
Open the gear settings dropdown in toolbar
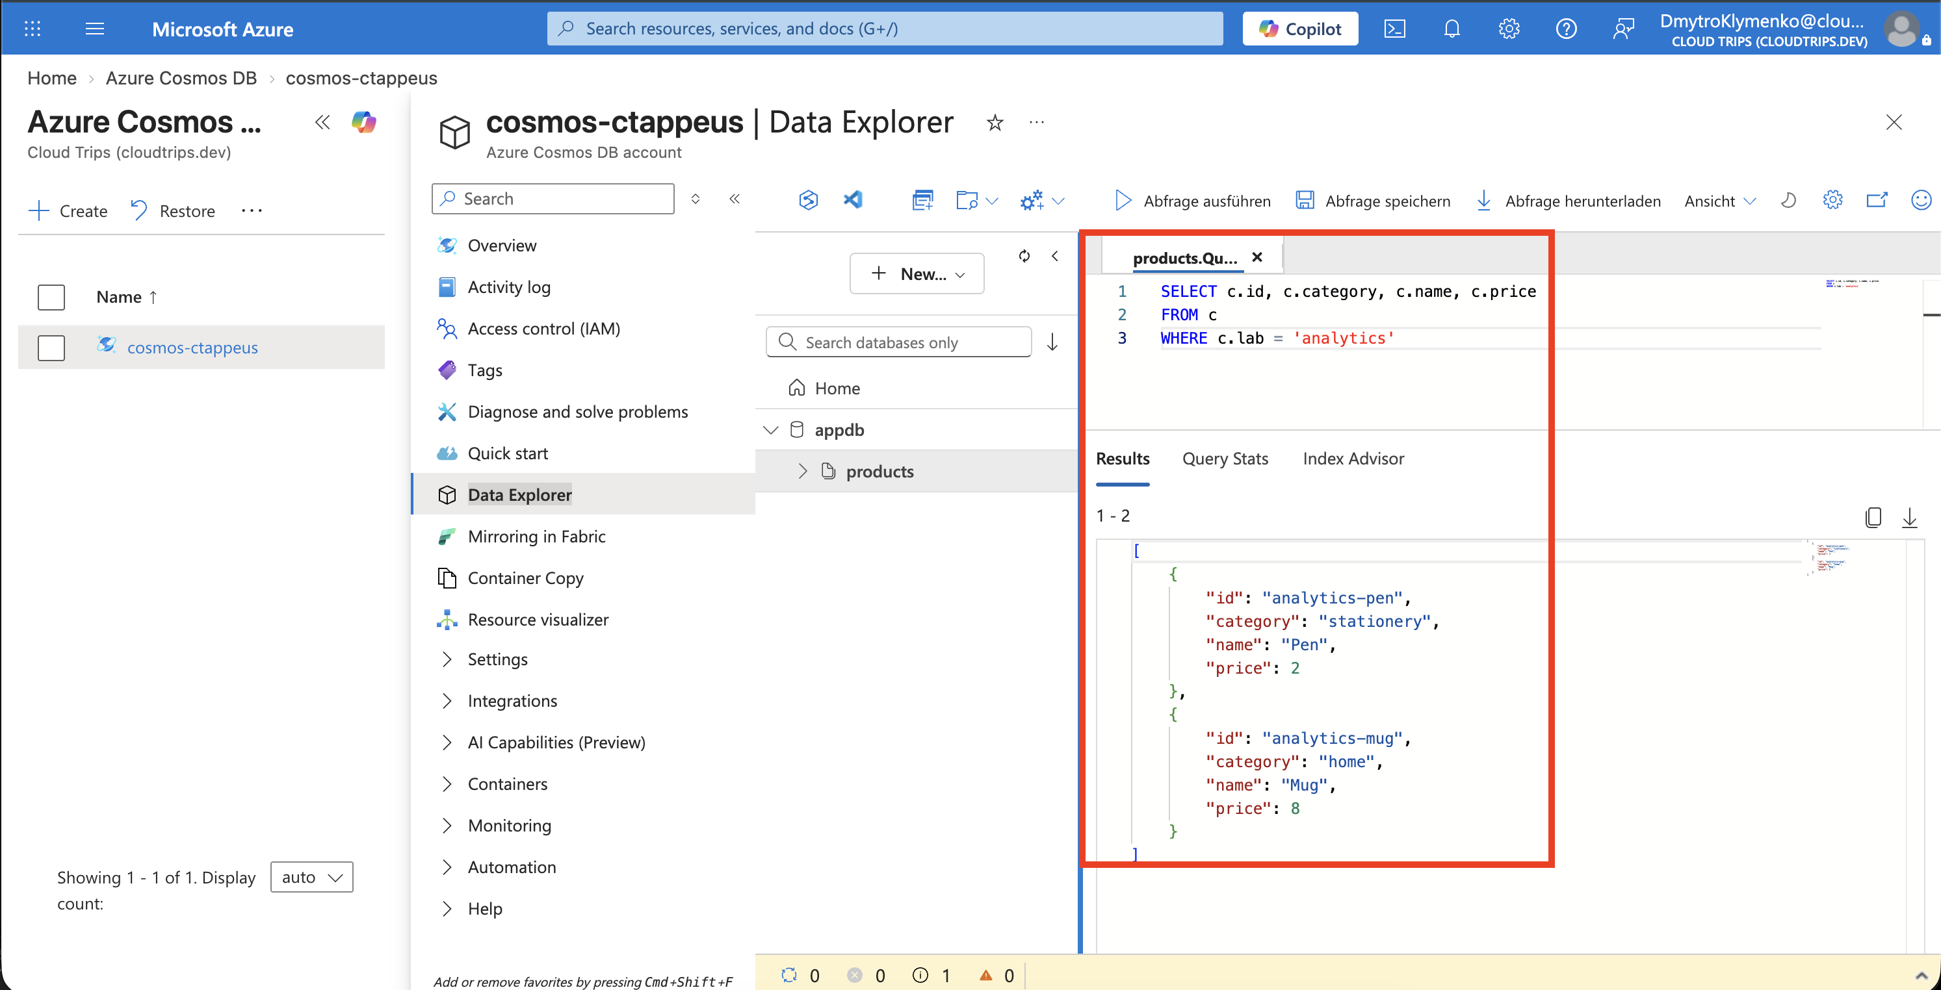pyautogui.click(x=1041, y=200)
